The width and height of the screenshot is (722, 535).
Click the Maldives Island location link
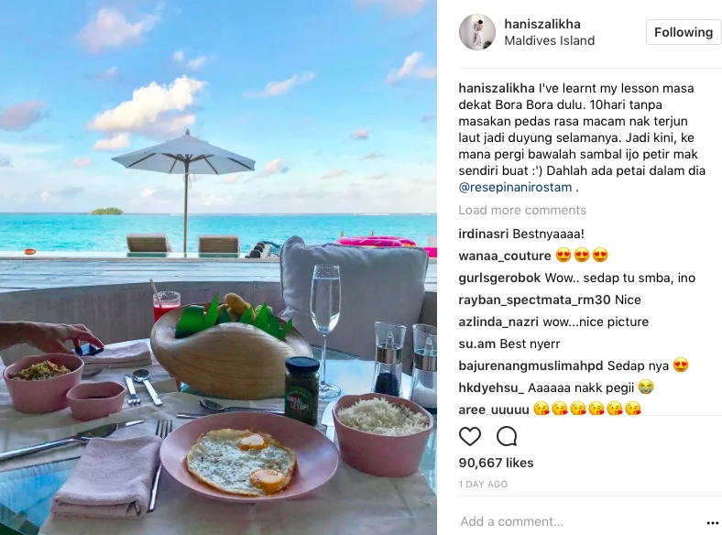point(550,40)
